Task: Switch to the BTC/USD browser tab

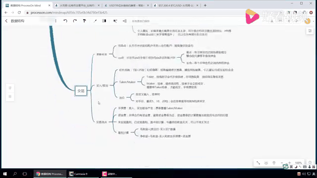Action: (176, 5)
